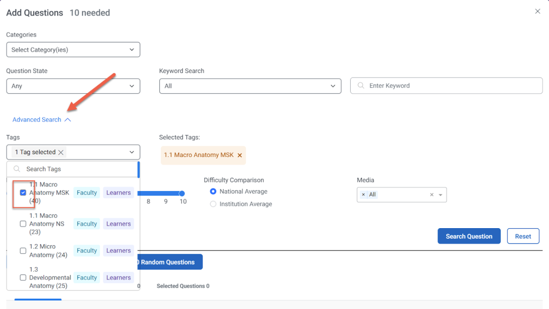The width and height of the screenshot is (549, 309).
Task: Select National Average radio button
Action: [213, 191]
